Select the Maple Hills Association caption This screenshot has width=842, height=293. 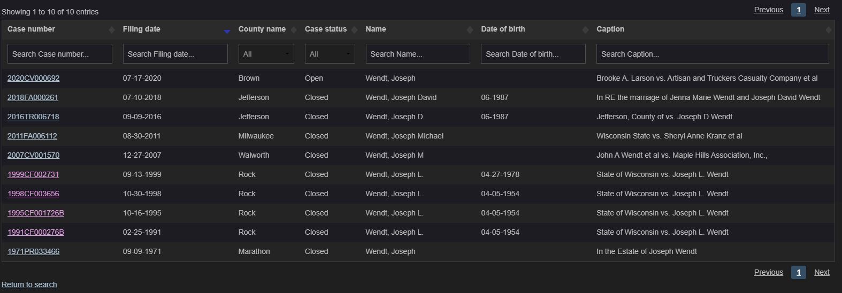682,155
